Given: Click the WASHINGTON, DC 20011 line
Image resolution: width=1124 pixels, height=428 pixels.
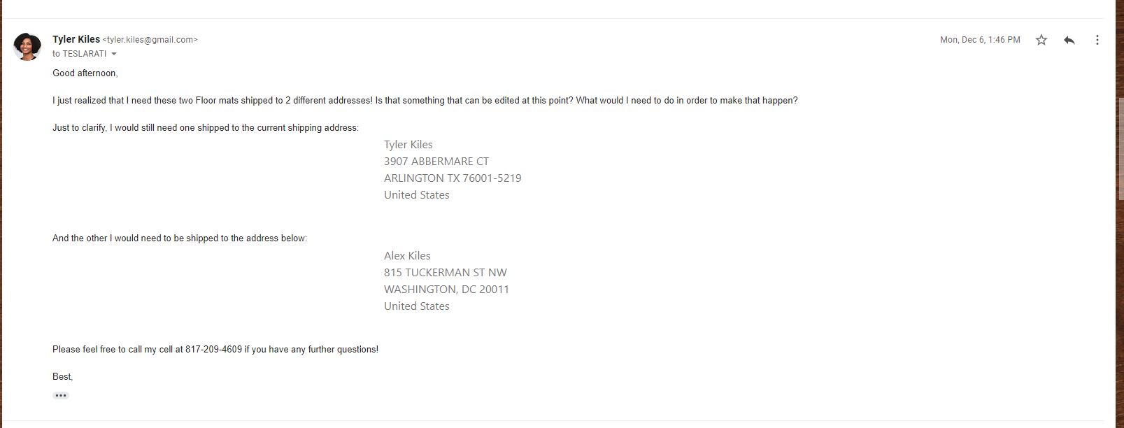Looking at the screenshot, I should tap(446, 289).
